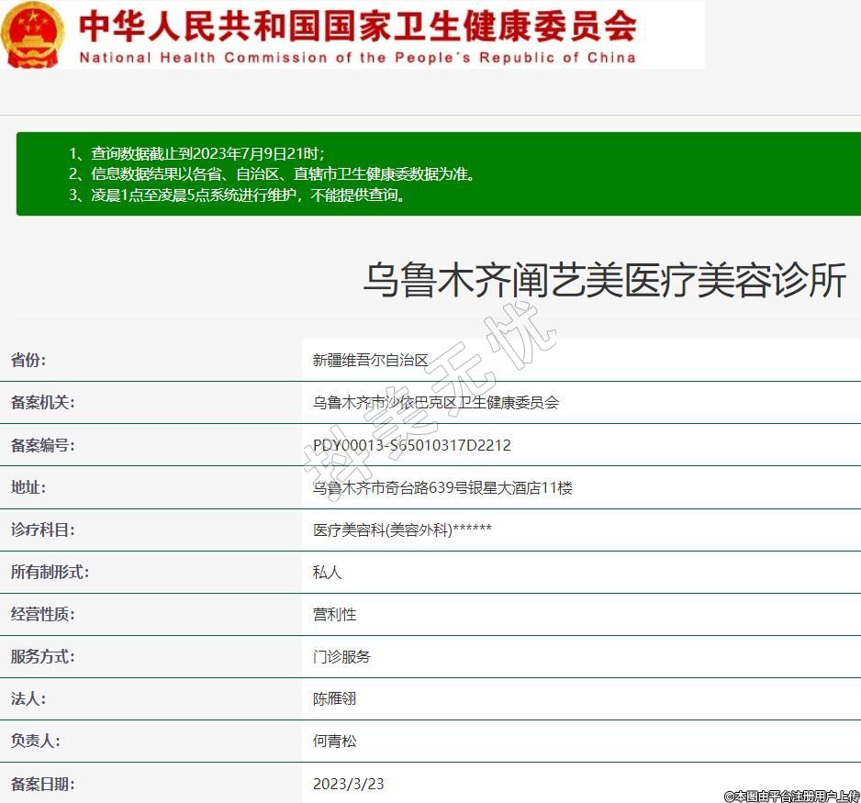Click the second notice line about provincial data
Viewport: 861px width, 803px height.
click(x=272, y=173)
